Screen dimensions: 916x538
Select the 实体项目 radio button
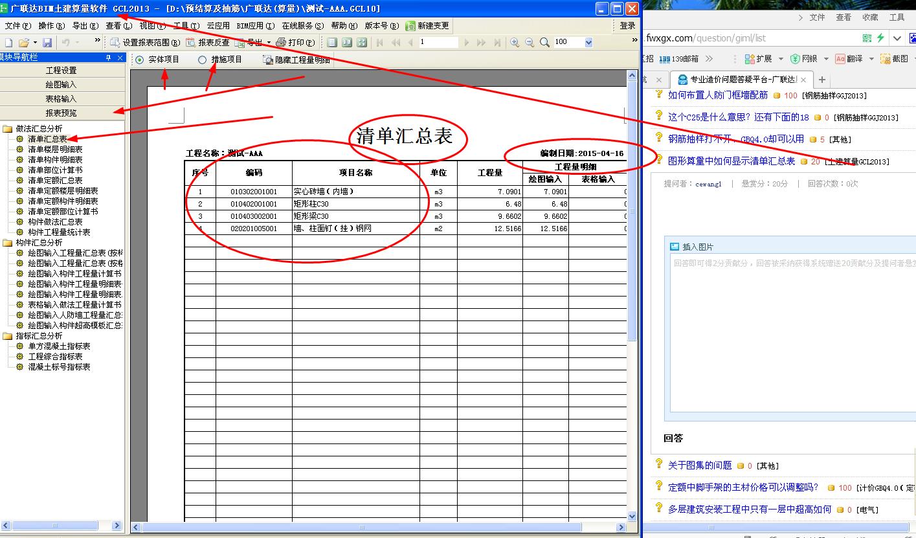[140, 60]
